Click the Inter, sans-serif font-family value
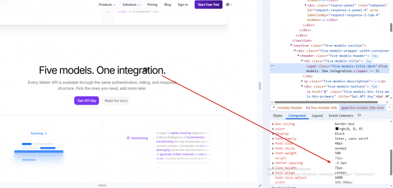 pyautogui.click(x=352, y=138)
